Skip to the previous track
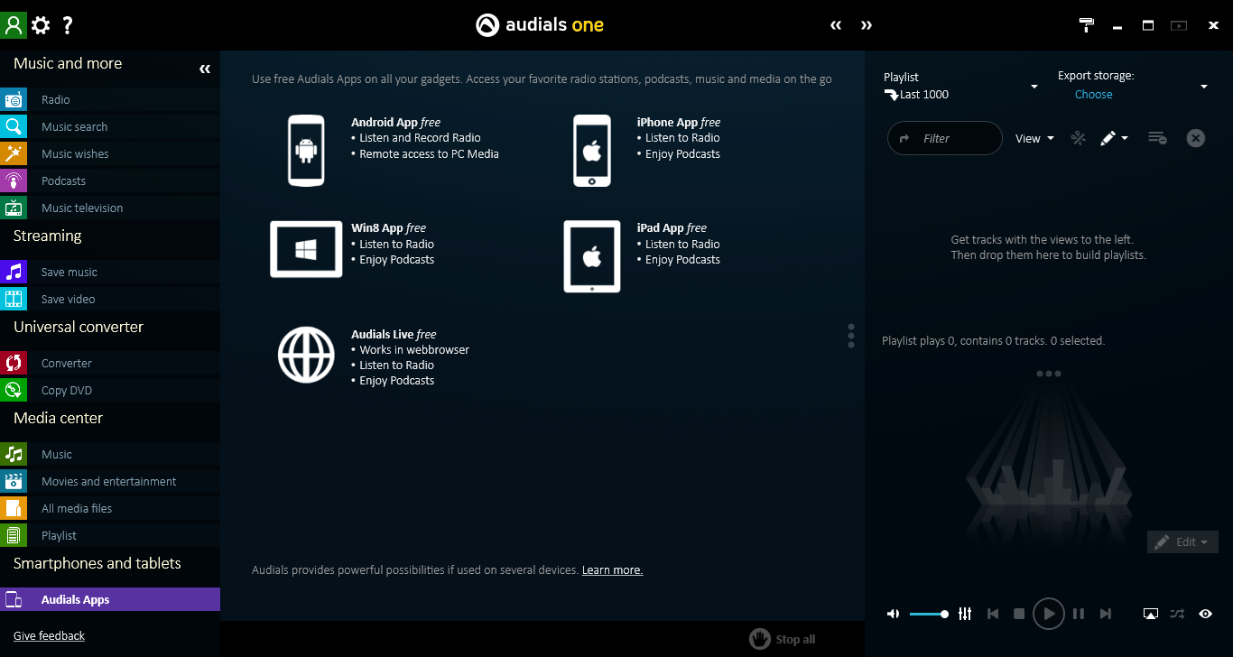This screenshot has height=657, width=1233. 993,614
